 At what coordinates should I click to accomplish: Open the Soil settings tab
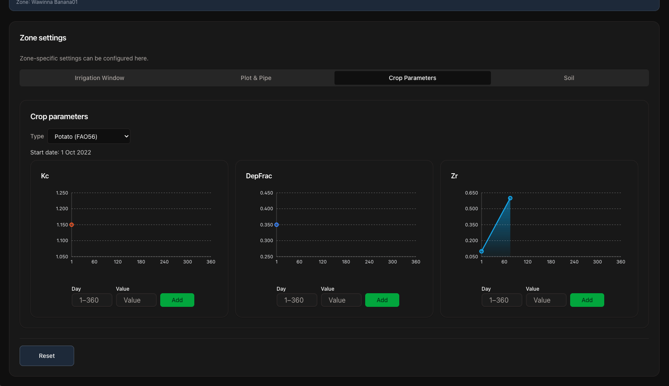tap(568, 78)
